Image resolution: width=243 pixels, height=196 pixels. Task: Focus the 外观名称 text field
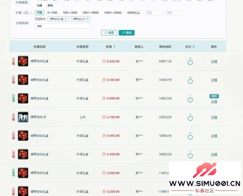pos(64,26)
